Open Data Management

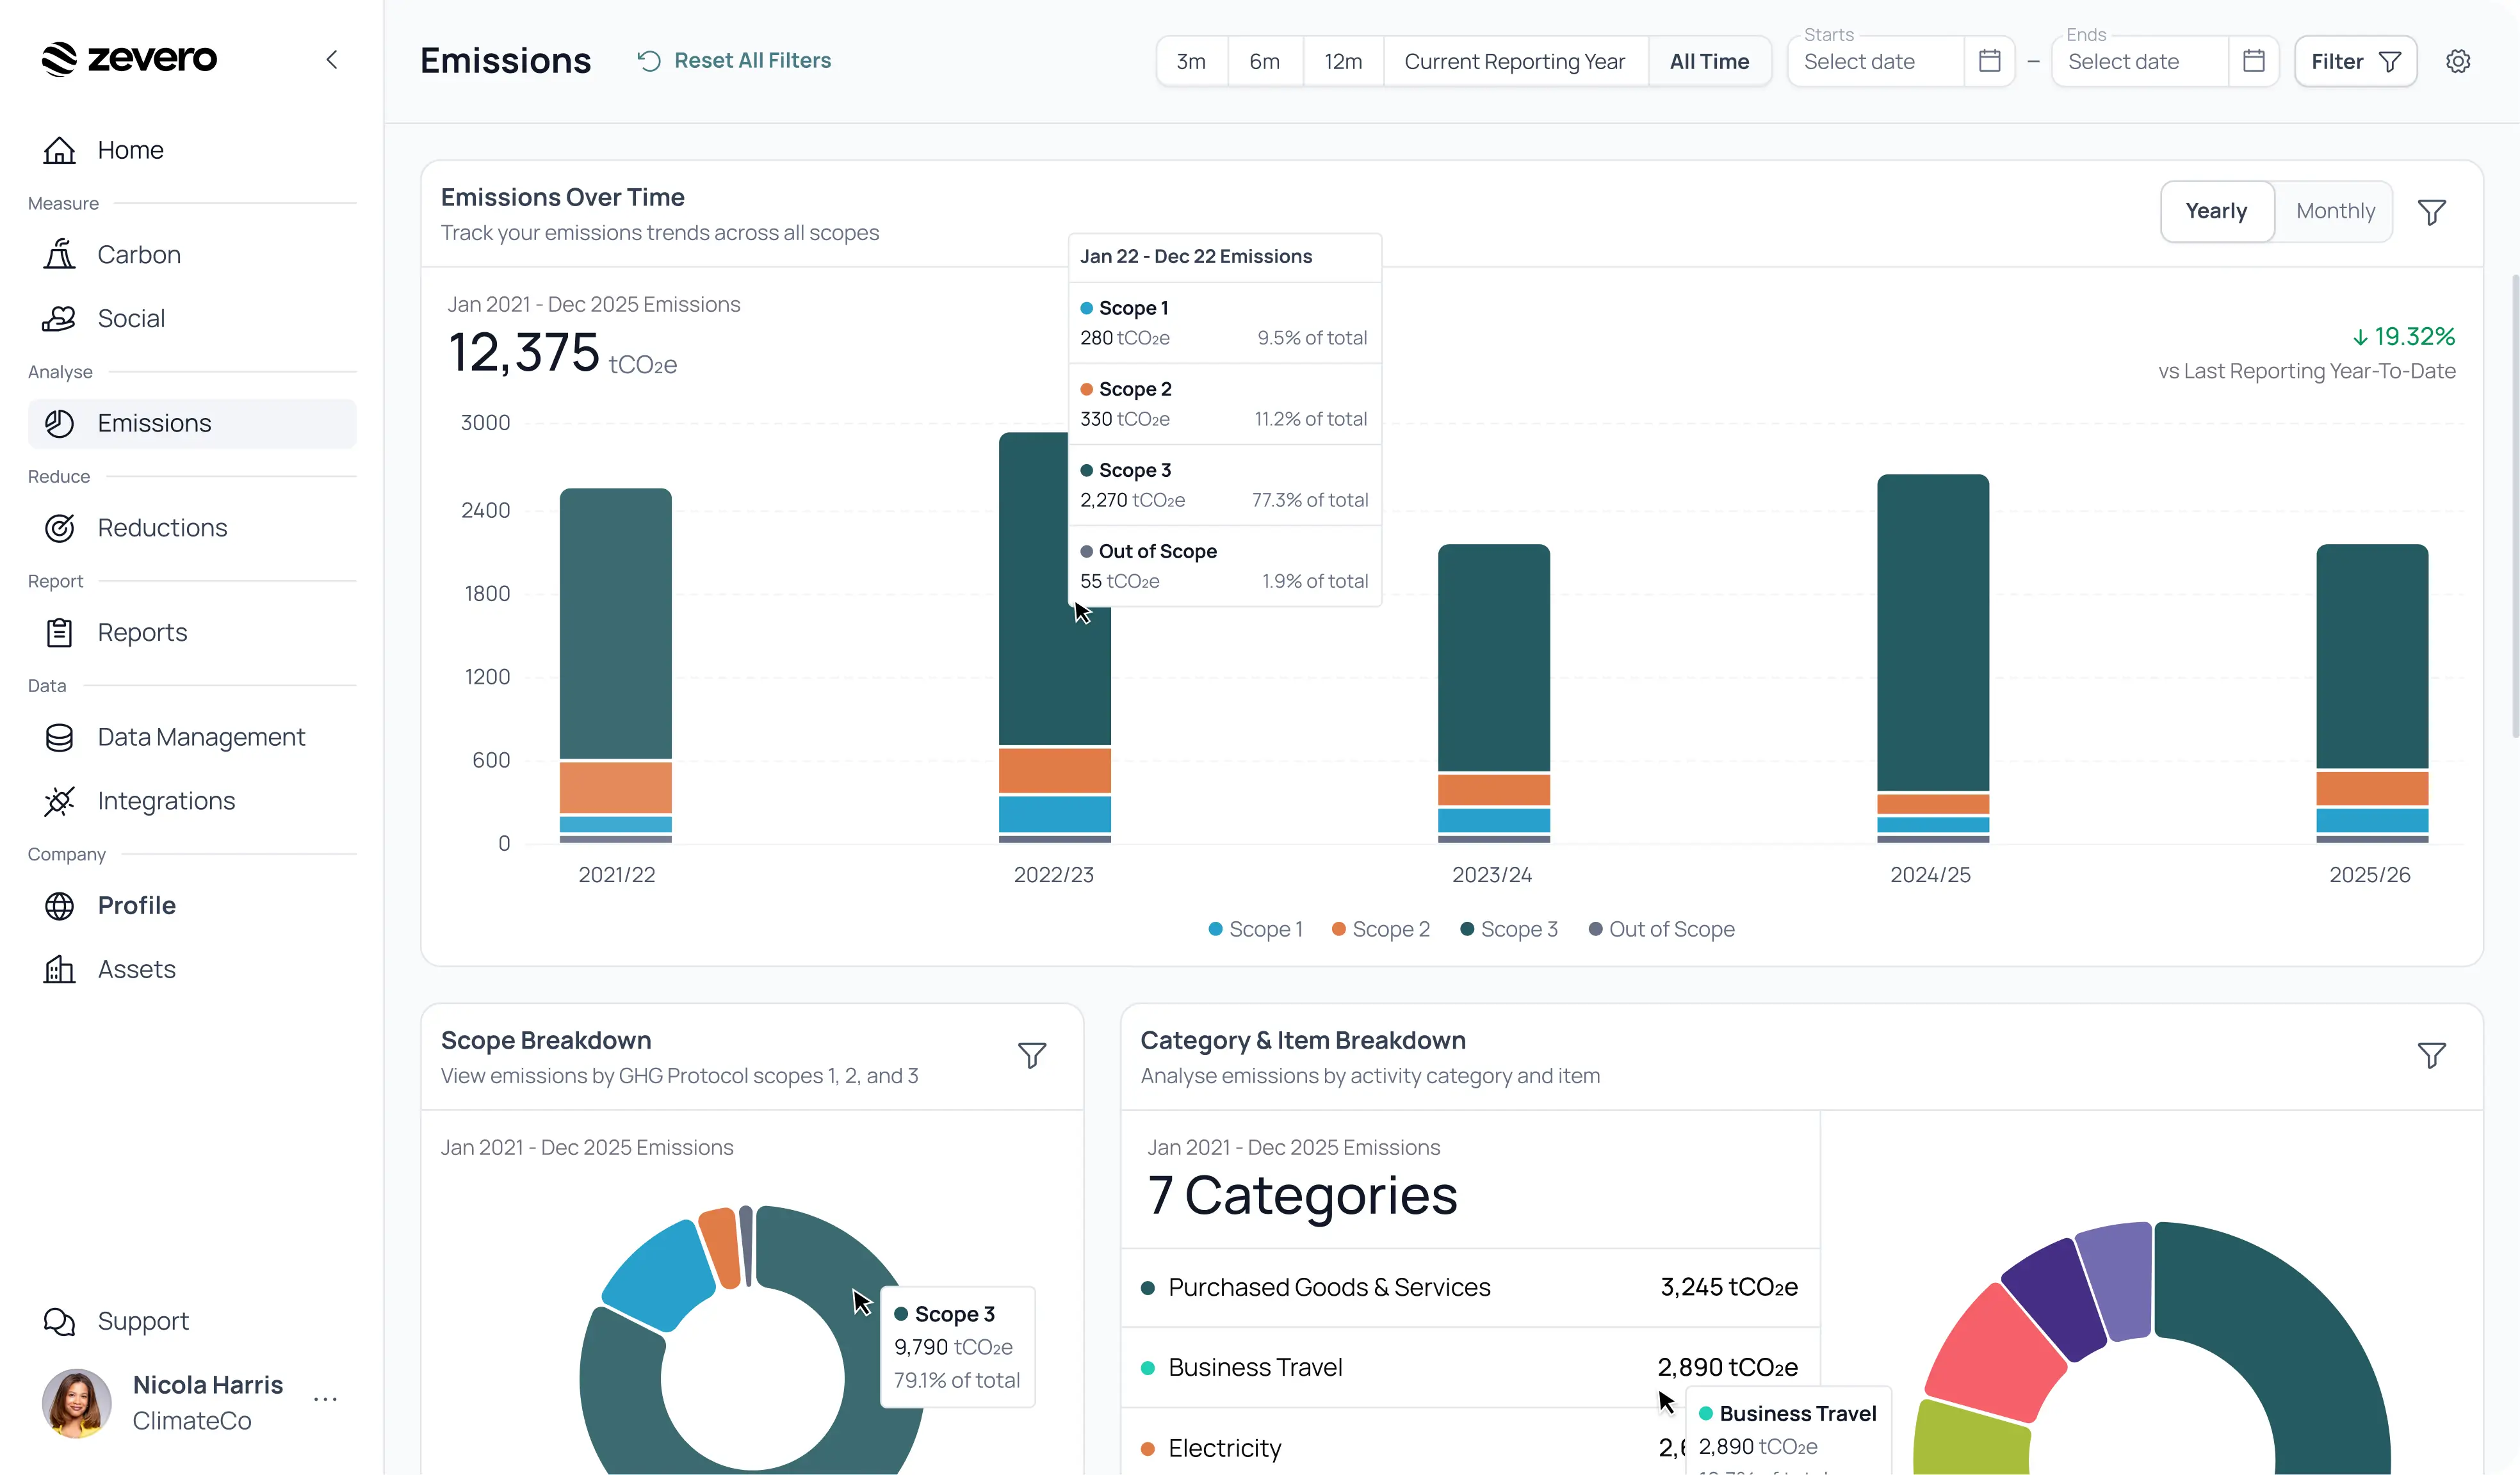pyautogui.click(x=192, y=738)
